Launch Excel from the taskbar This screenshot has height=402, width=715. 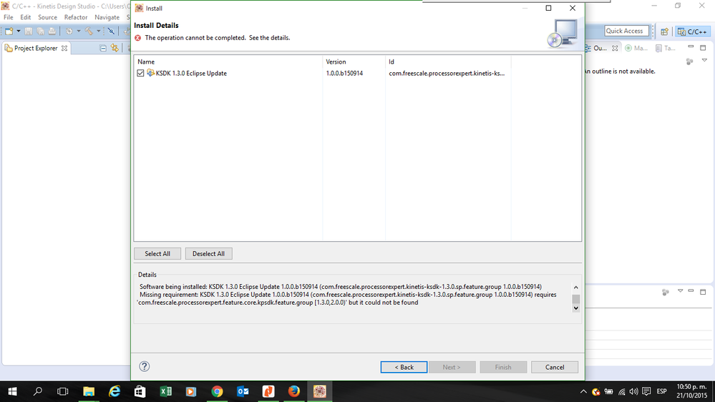point(165,391)
